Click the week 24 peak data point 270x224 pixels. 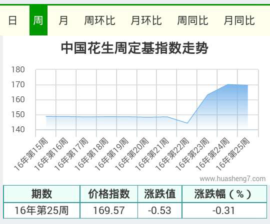pos(228,84)
